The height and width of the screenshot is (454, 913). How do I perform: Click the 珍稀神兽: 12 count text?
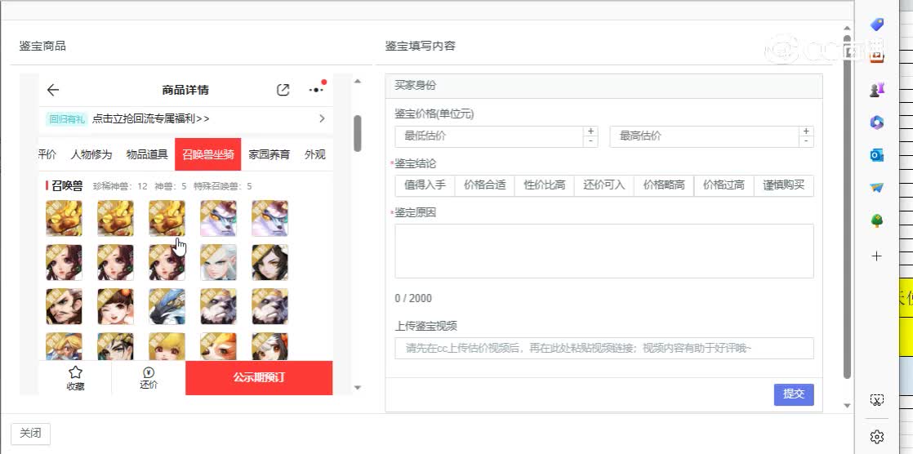[120, 187]
